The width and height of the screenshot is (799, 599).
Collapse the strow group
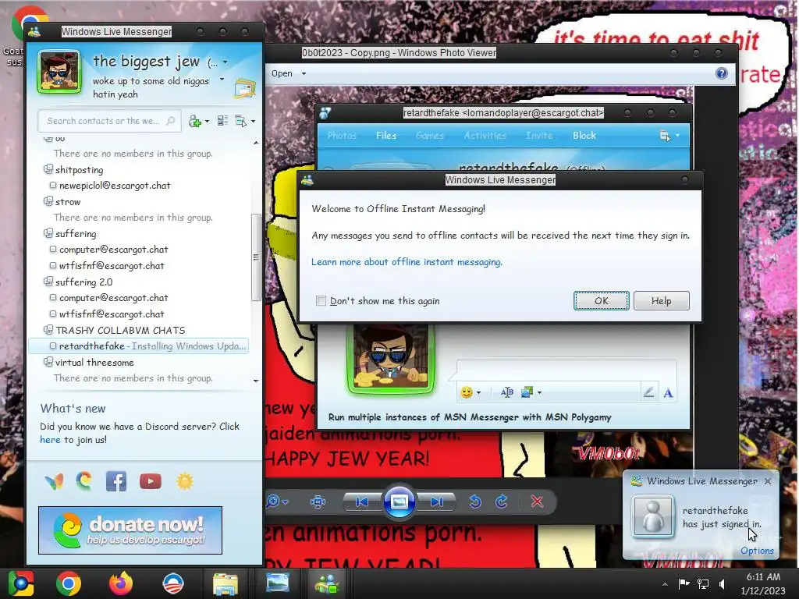click(48, 201)
